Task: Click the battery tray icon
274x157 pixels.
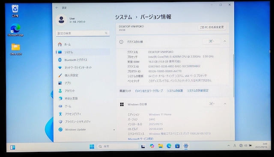Action: (x=250, y=145)
